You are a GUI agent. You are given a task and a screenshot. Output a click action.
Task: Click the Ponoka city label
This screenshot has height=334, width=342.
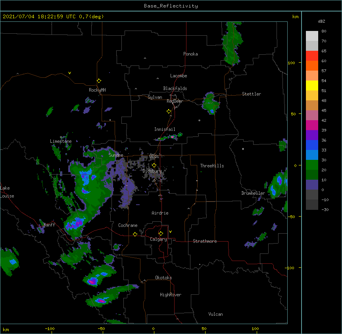point(190,54)
